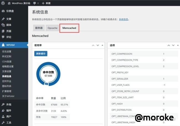
Task: Click the 媒体 media icon in sidebar
Action: (3, 25)
